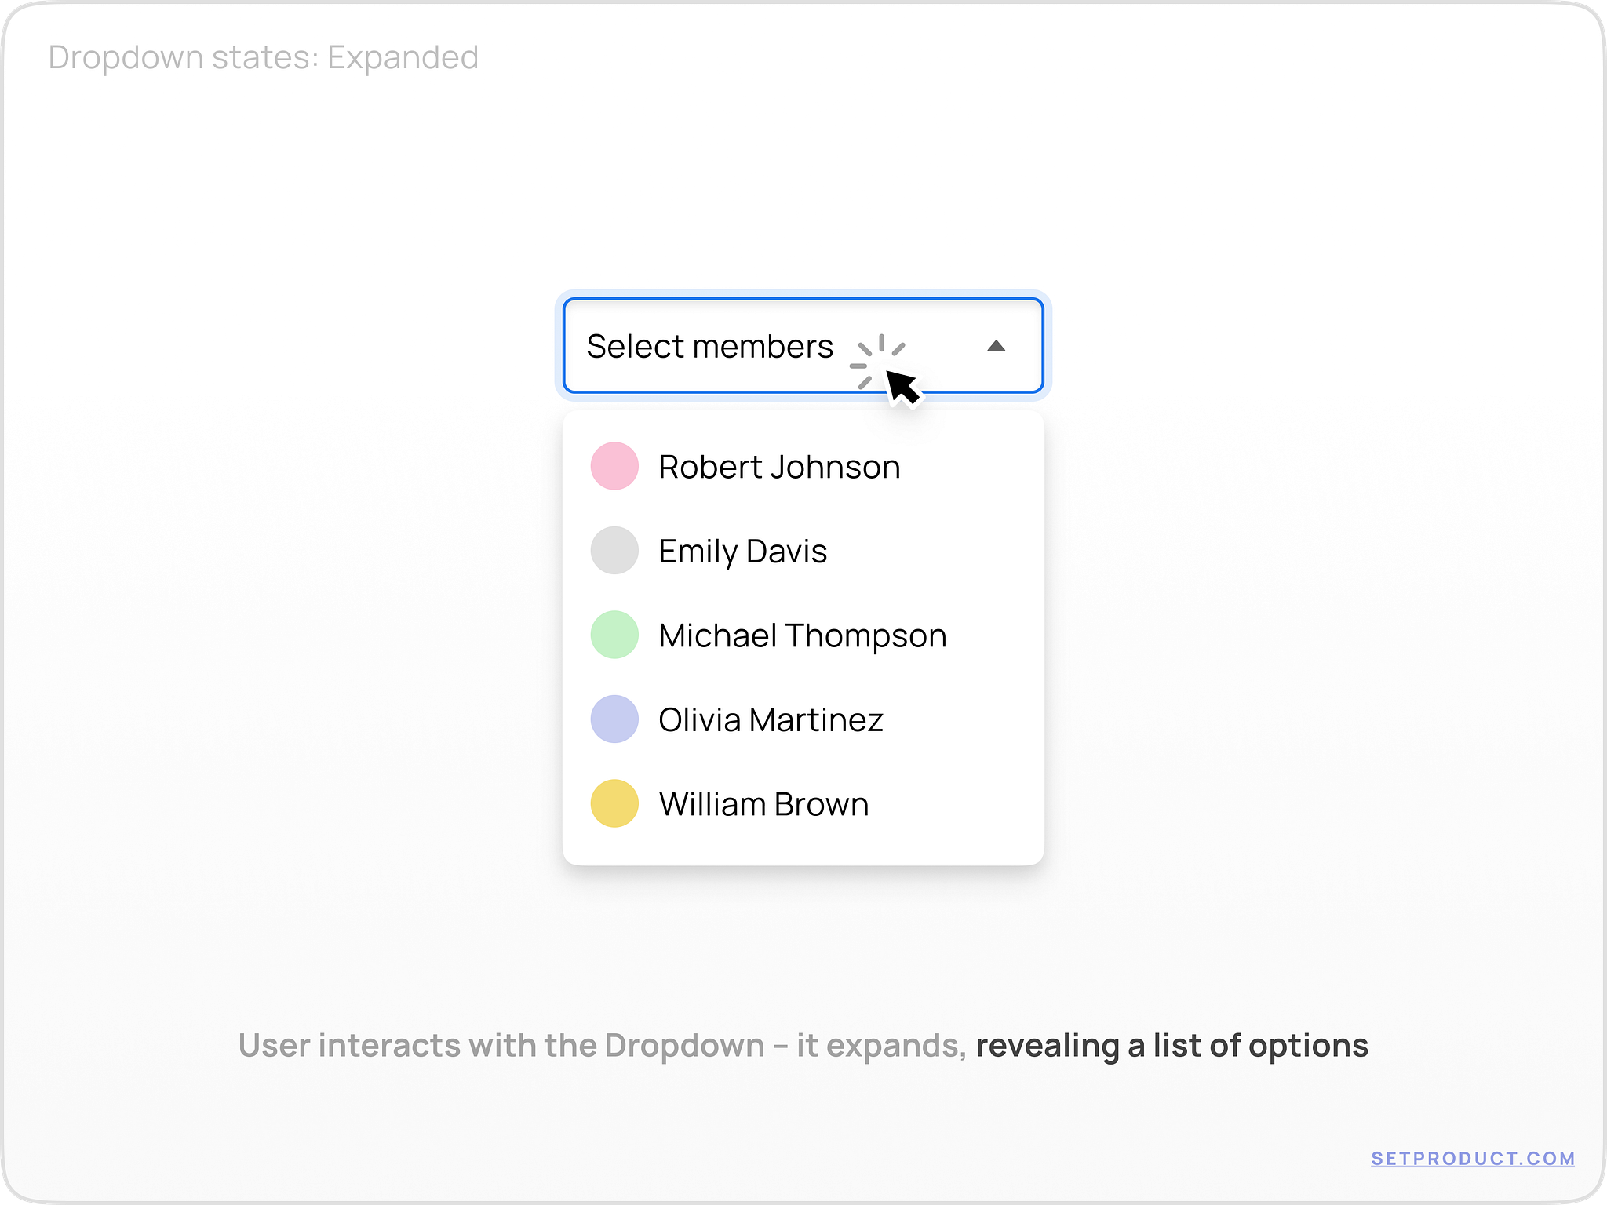Select Emily Davis as a member
The width and height of the screenshot is (1607, 1205).
pos(742,551)
